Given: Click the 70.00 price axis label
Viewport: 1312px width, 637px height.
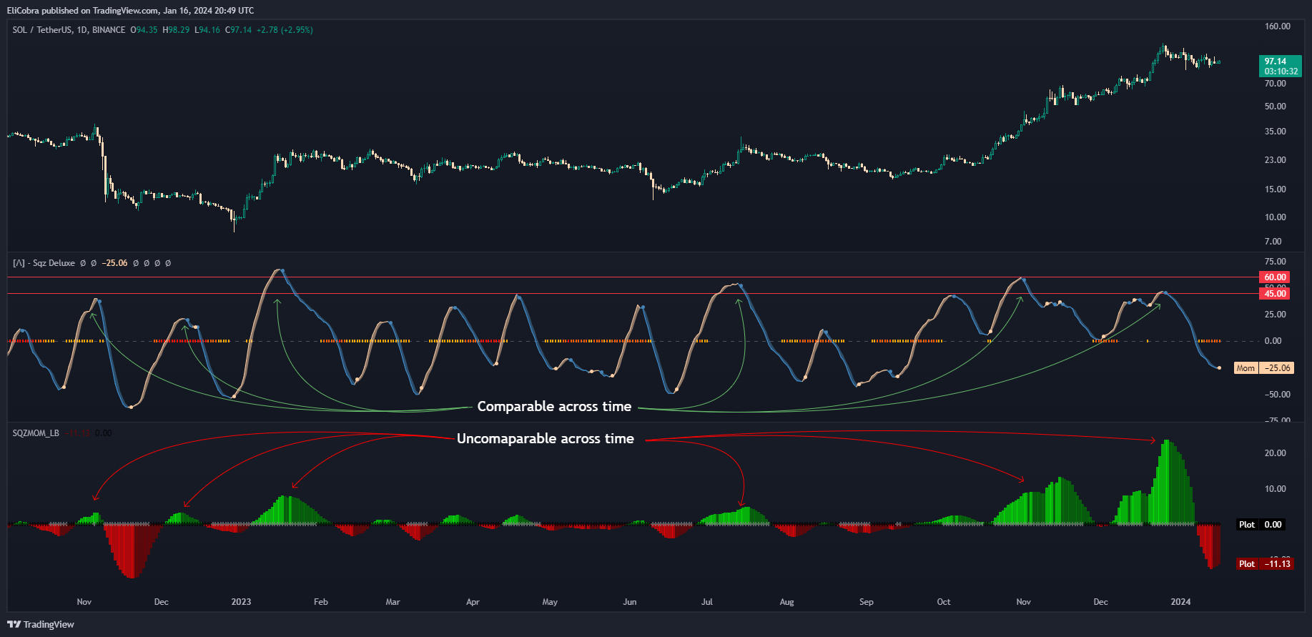Looking at the screenshot, I should pos(1275,84).
